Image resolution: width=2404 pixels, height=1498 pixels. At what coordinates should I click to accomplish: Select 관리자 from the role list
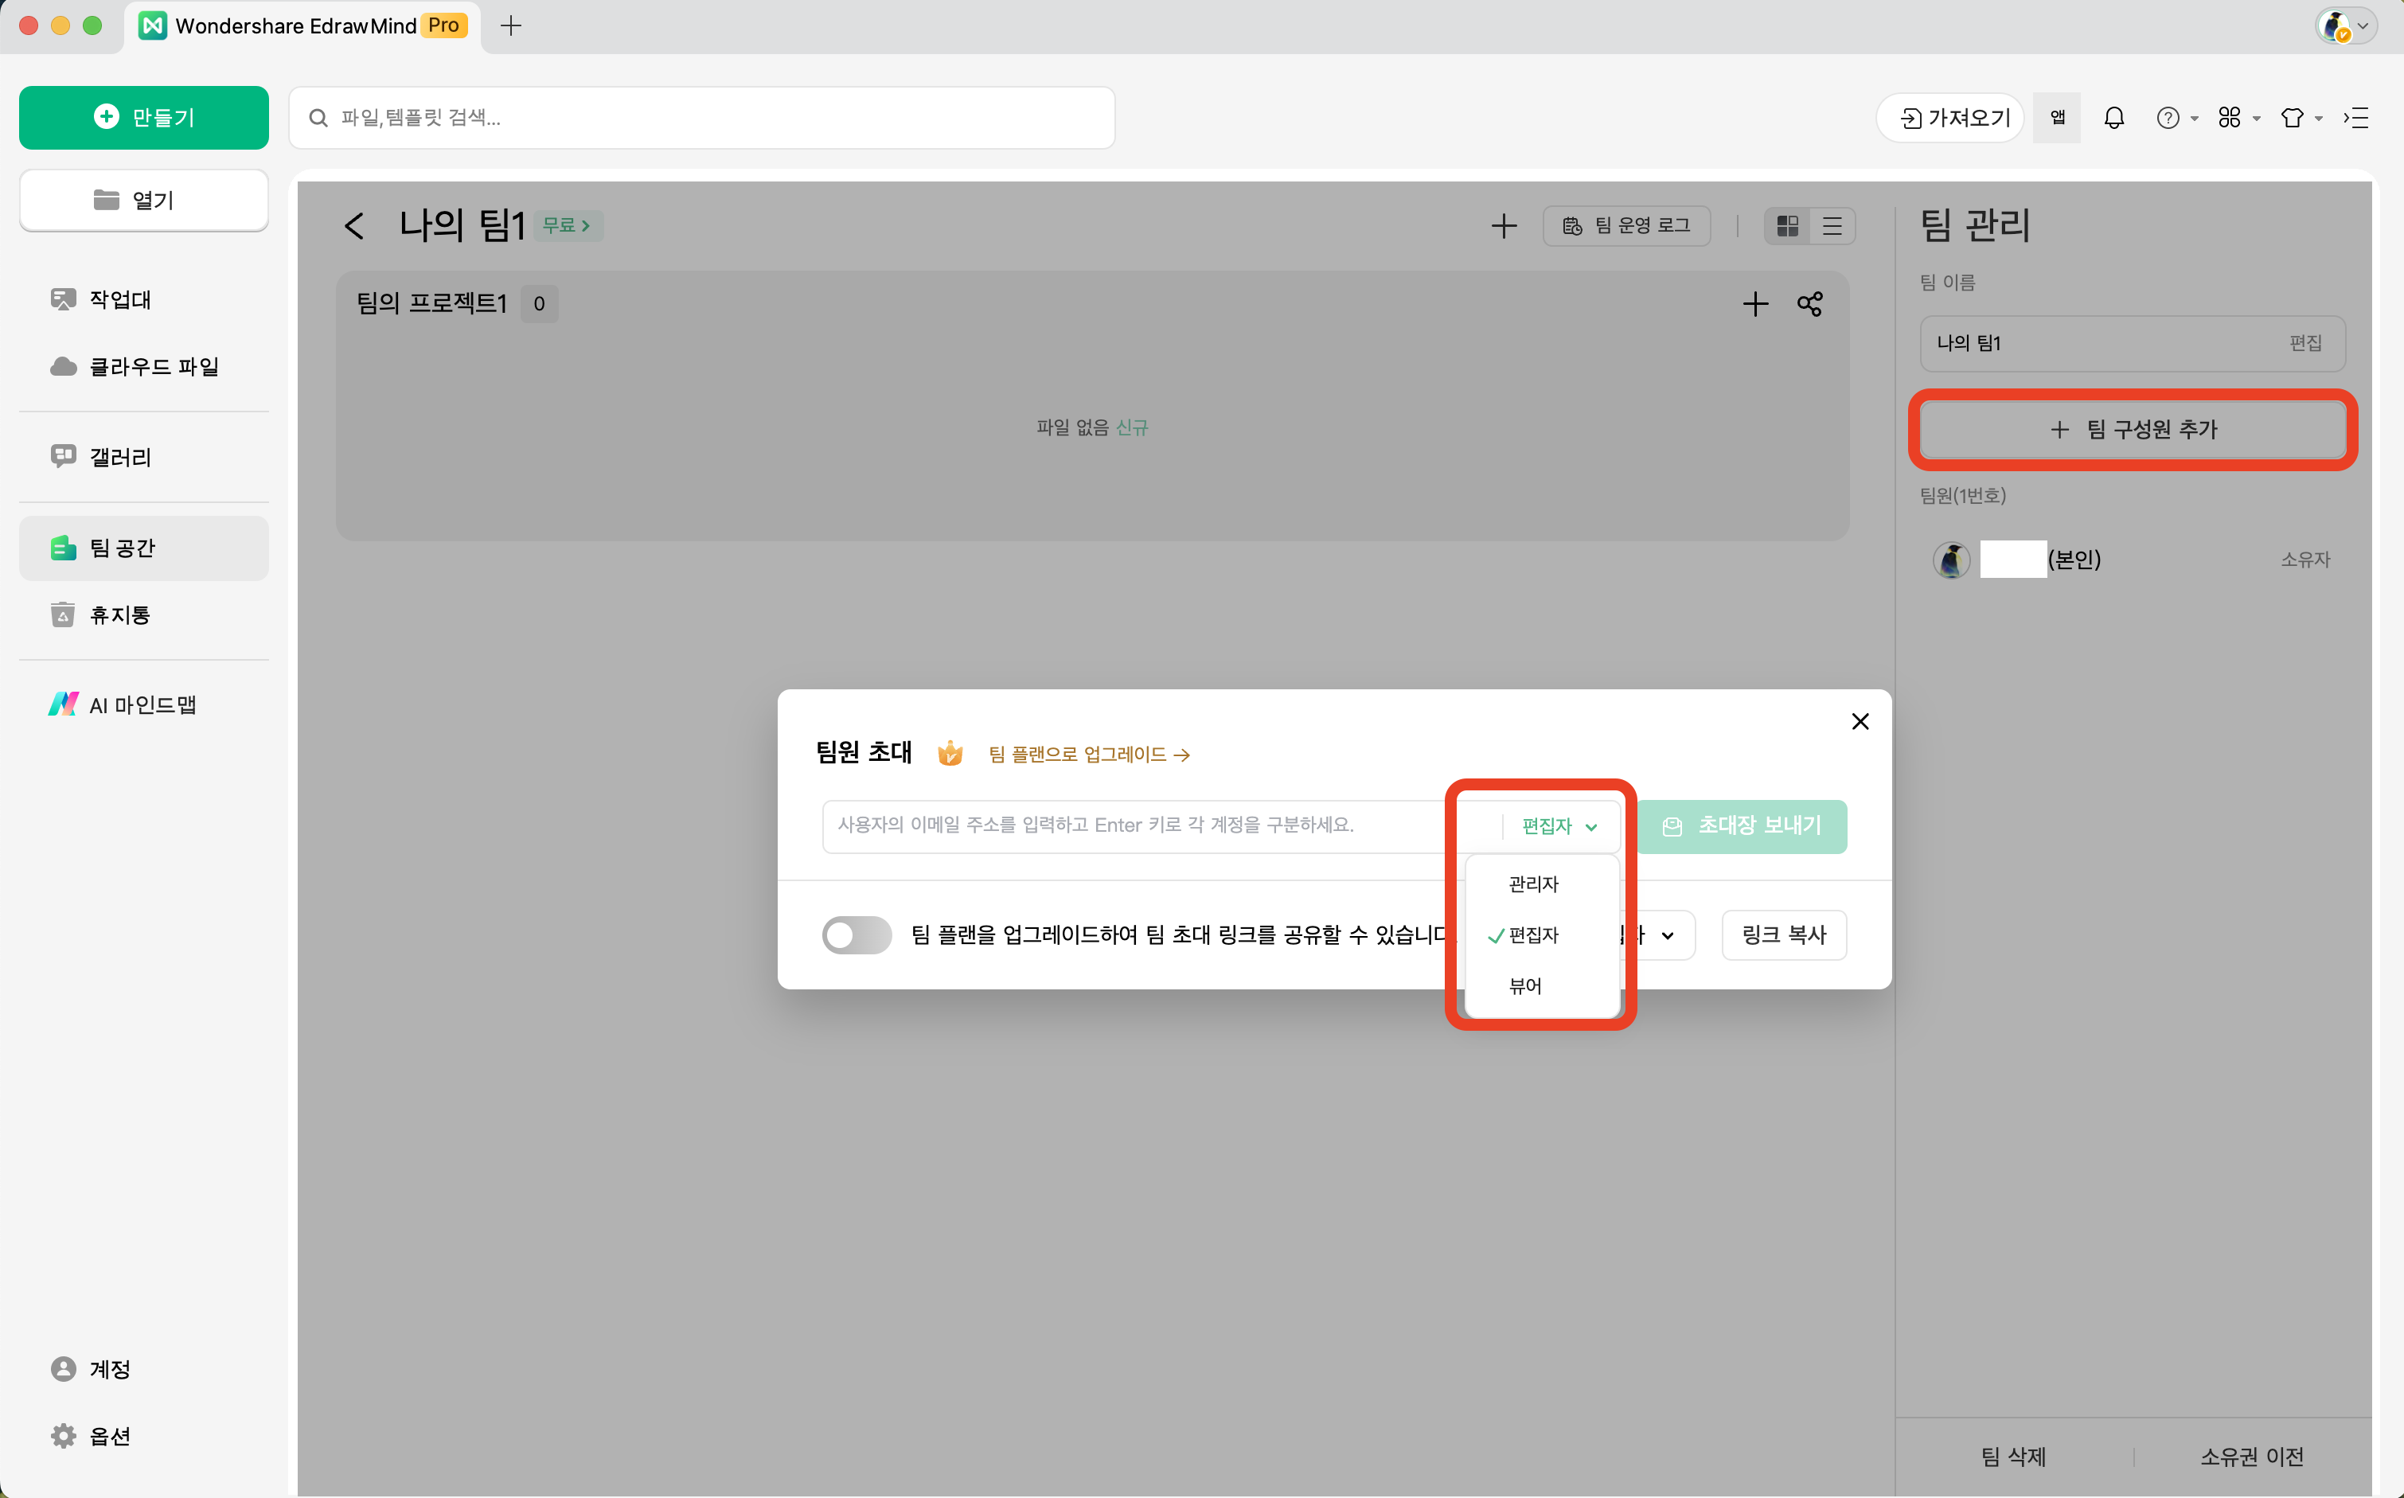tap(1532, 884)
